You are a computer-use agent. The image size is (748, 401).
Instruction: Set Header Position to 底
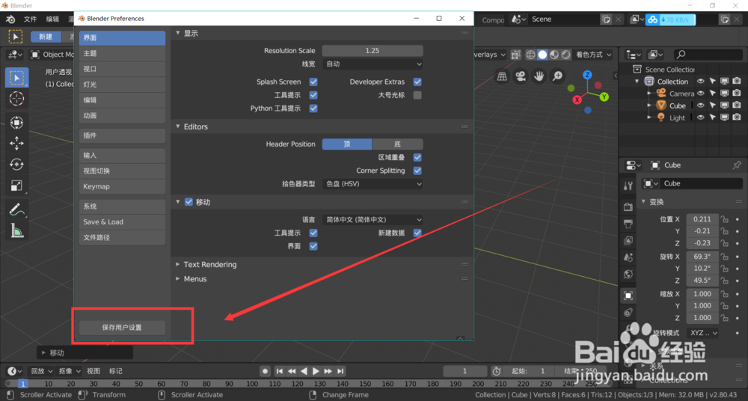pyautogui.click(x=397, y=144)
